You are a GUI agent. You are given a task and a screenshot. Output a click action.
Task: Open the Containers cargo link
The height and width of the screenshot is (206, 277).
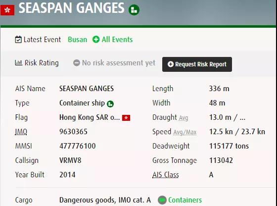pyautogui.click(x=185, y=200)
